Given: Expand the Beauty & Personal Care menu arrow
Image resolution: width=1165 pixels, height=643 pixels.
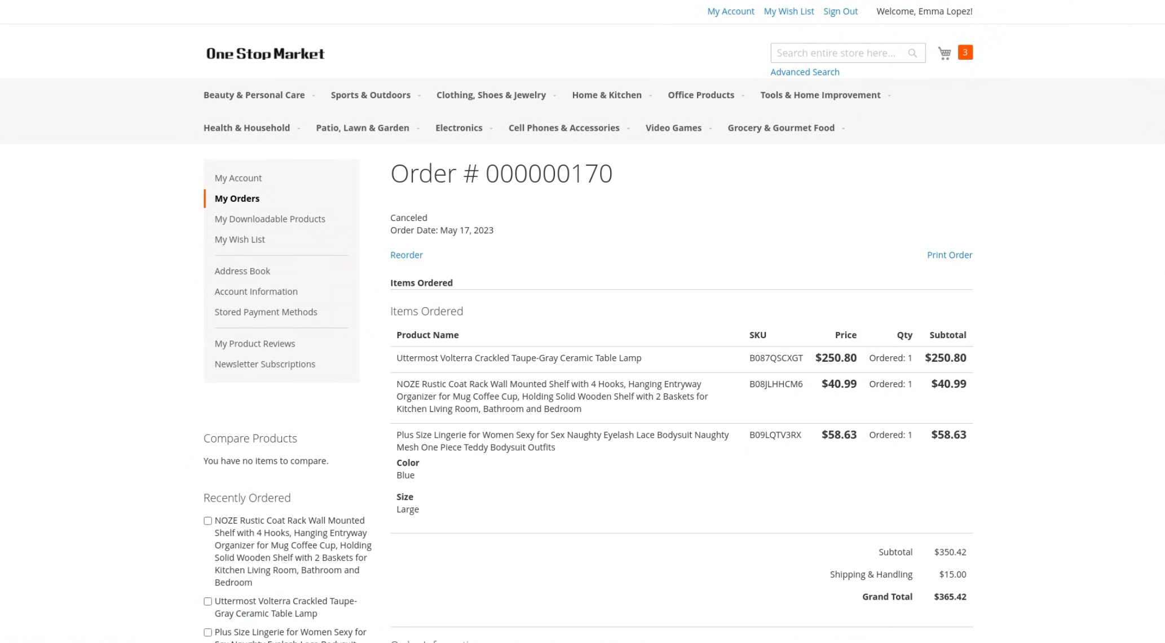Looking at the screenshot, I should [314, 95].
